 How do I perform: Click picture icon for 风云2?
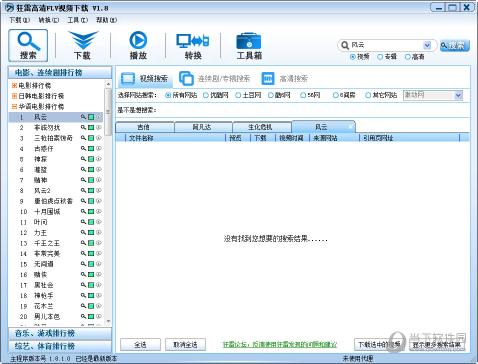(91, 190)
